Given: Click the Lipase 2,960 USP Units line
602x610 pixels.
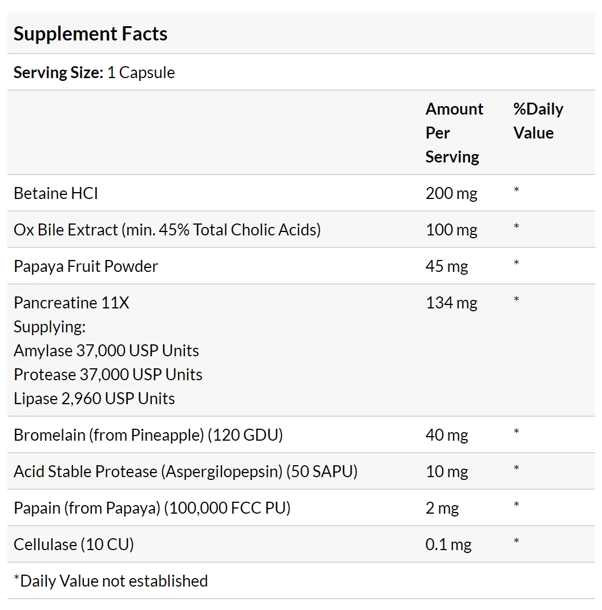Looking at the screenshot, I should pos(94,398).
